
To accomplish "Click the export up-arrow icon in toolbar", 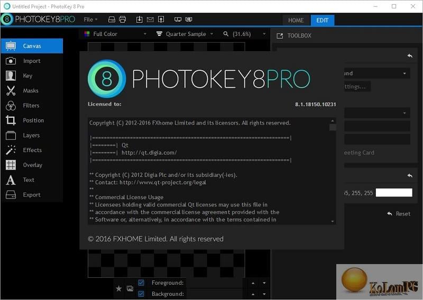I will (161, 20).
